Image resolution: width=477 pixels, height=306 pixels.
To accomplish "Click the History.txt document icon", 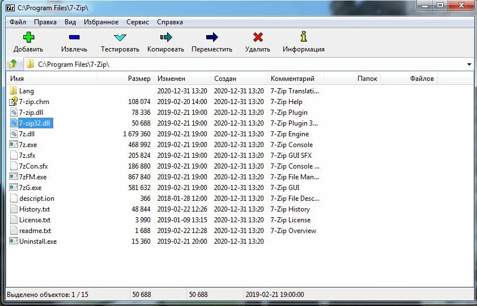I will (14, 209).
